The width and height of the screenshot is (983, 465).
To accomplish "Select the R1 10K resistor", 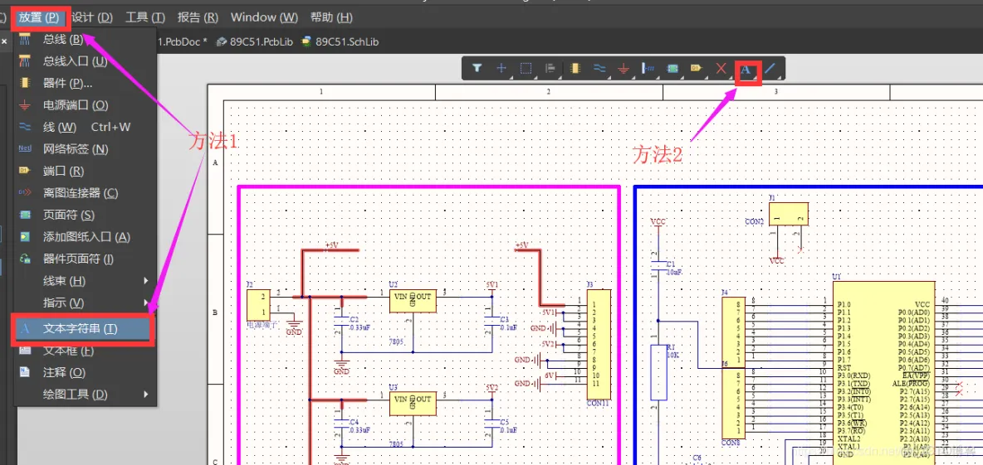I will point(658,372).
